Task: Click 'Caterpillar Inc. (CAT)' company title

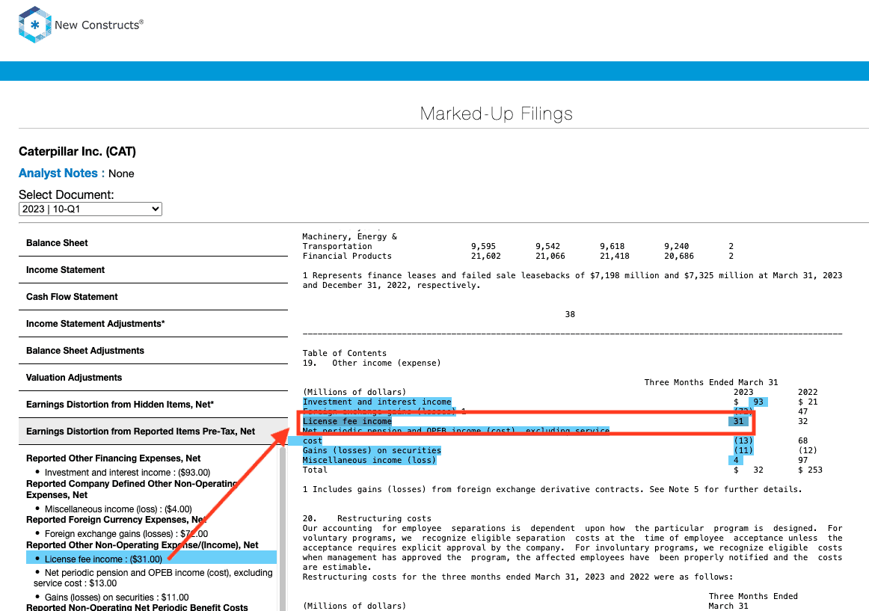Action: click(77, 151)
